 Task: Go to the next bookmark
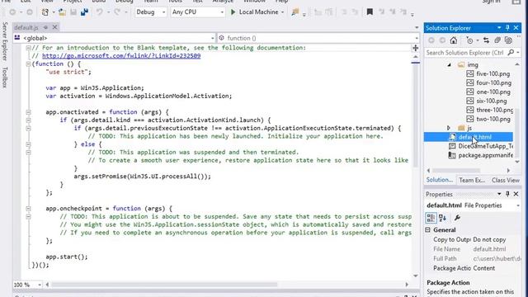pyautogui.click(x=393, y=12)
